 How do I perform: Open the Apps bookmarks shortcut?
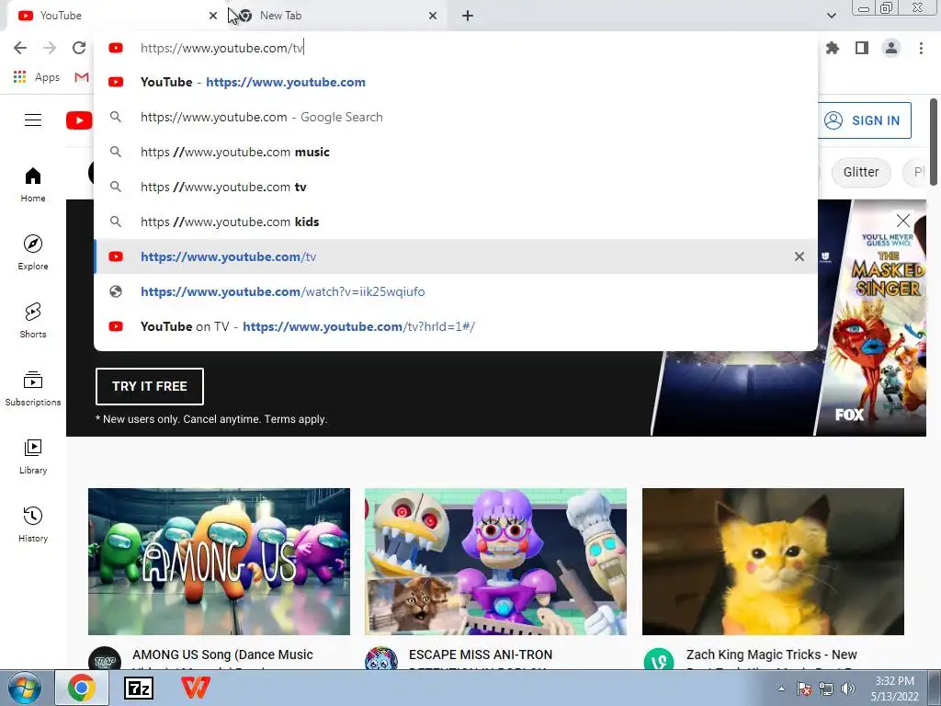click(x=37, y=77)
